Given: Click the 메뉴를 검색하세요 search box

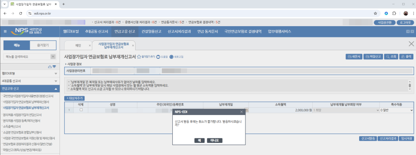Looking at the screenshot, I should coord(27,57).
